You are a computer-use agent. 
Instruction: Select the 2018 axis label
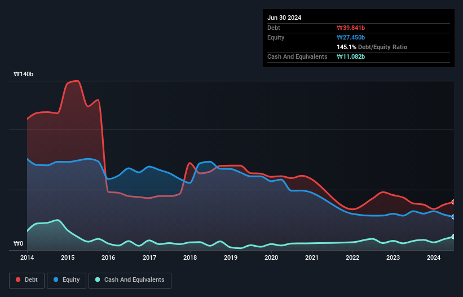point(190,257)
